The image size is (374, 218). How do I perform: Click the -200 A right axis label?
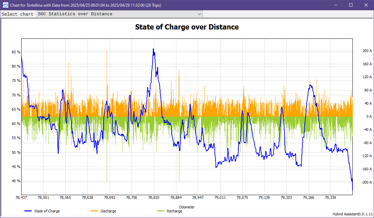(367, 182)
